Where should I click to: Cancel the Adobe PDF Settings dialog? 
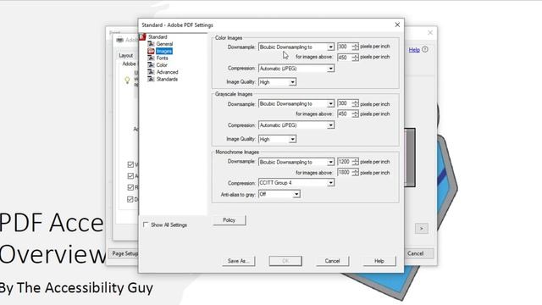(x=332, y=261)
